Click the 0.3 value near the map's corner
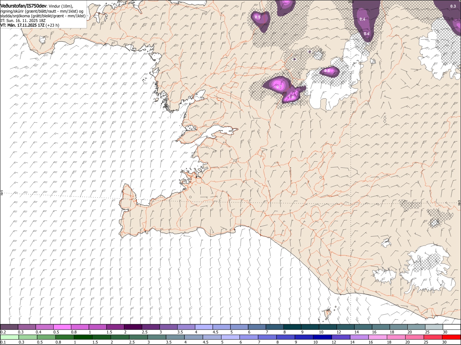Screen dimensions: 461x345 click(453, 6)
